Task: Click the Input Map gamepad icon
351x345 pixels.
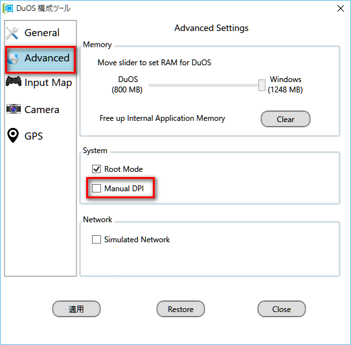Action: tap(14, 81)
